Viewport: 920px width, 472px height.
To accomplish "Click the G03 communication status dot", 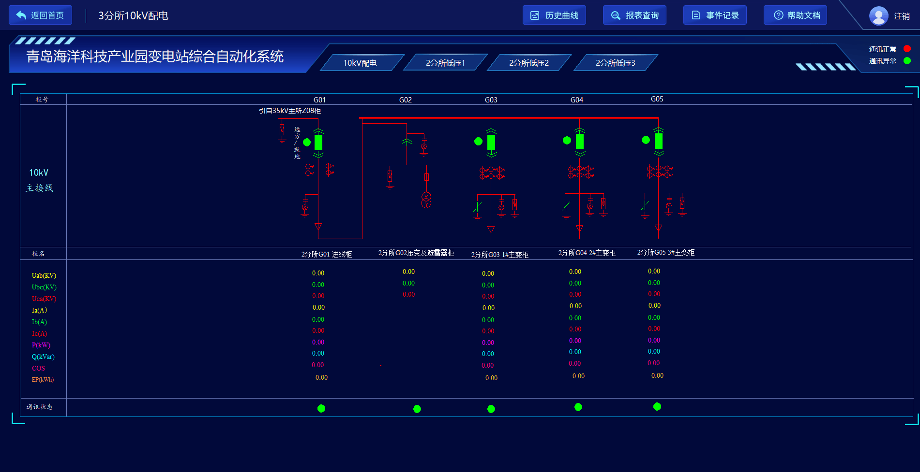I will (491, 409).
